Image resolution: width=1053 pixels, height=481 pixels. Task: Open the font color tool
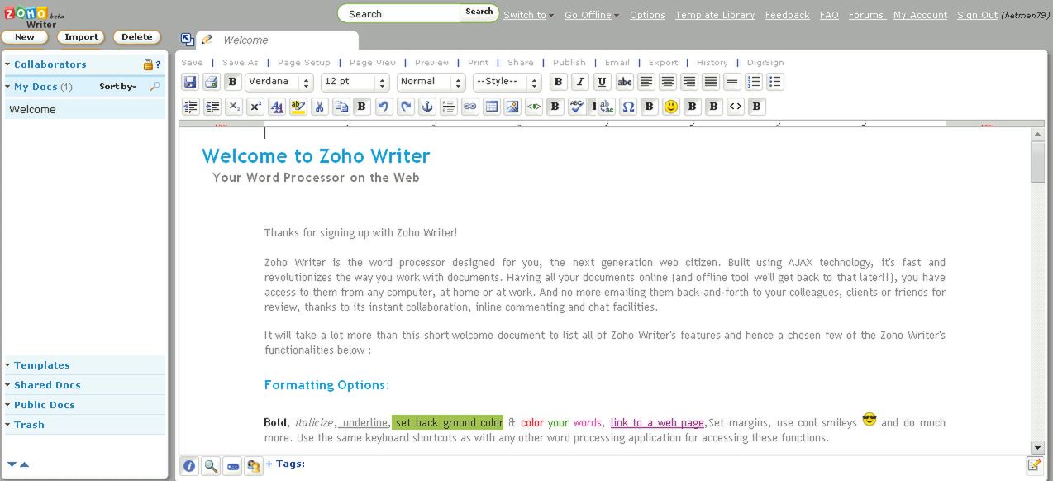(x=277, y=107)
